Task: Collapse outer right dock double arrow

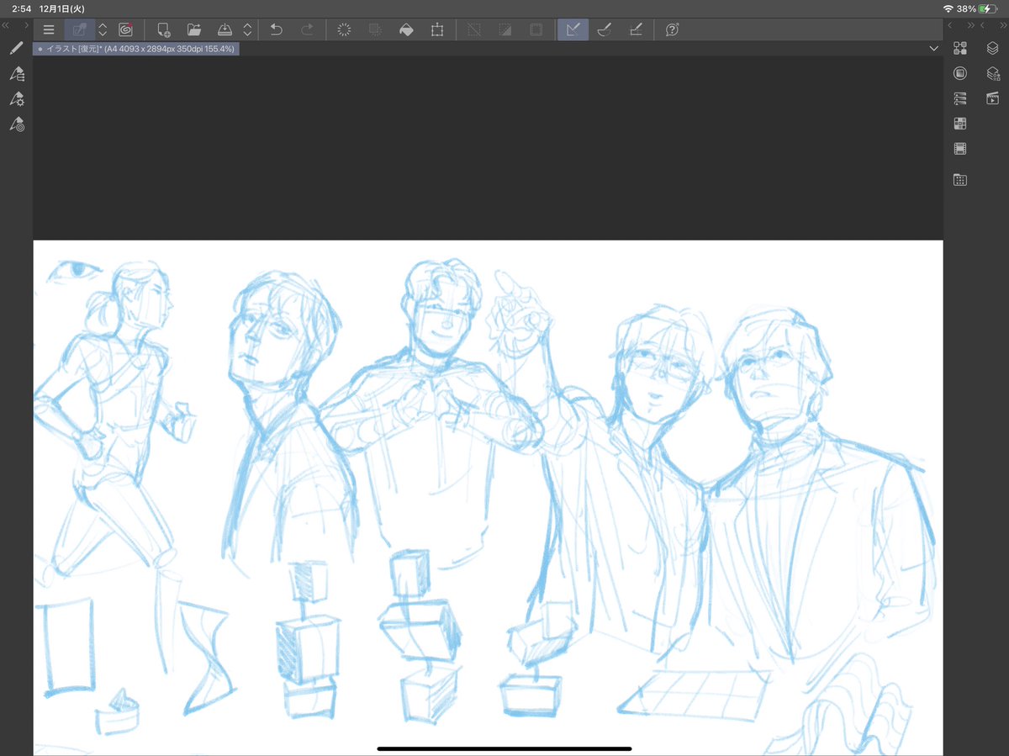Action: pos(1002,25)
